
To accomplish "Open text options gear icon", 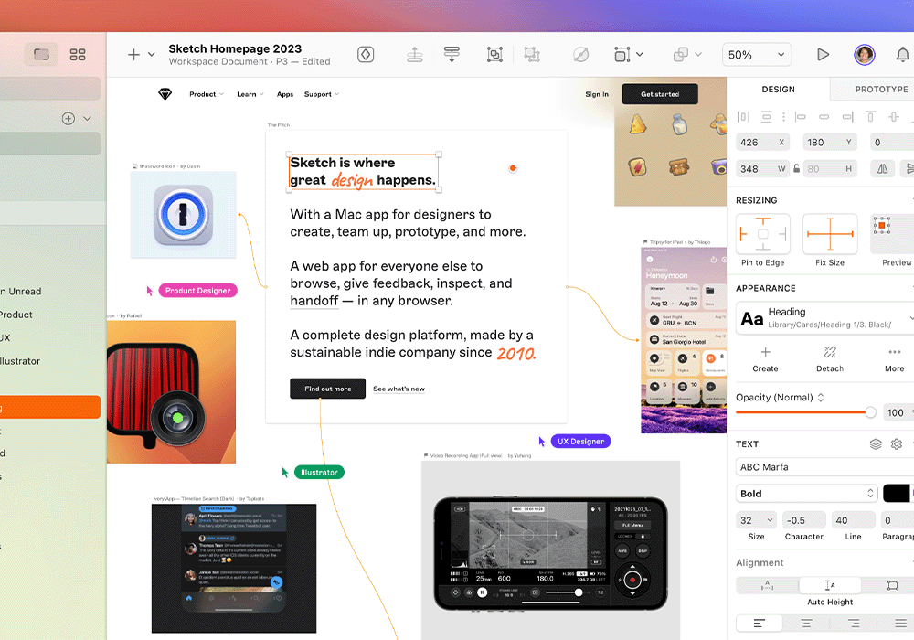I will point(897,444).
